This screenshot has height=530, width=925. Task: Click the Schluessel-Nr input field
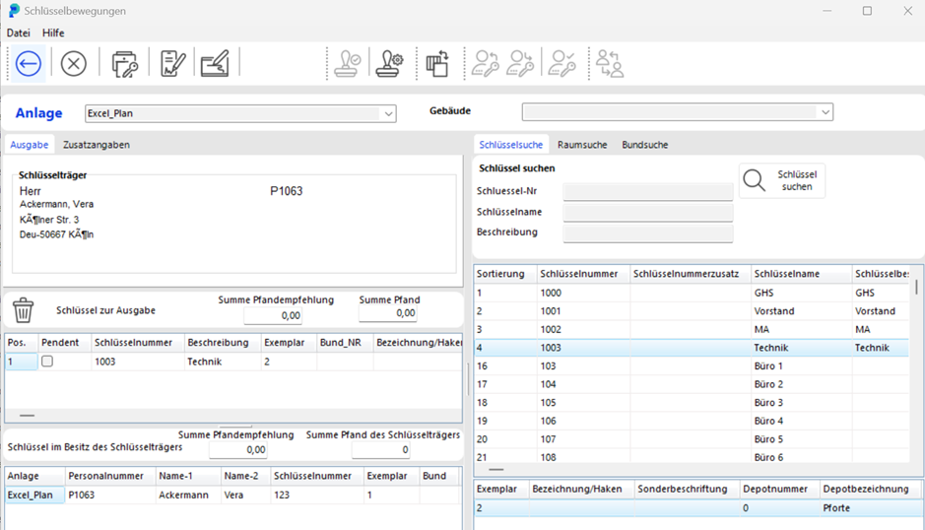[x=647, y=191]
